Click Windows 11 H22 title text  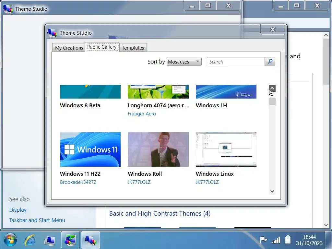pos(80,174)
